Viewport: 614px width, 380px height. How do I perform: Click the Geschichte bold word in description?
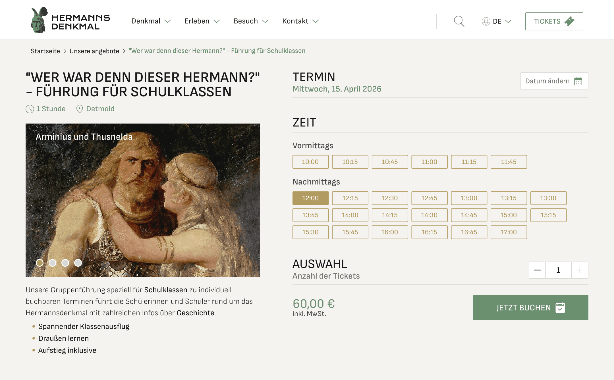coord(196,313)
